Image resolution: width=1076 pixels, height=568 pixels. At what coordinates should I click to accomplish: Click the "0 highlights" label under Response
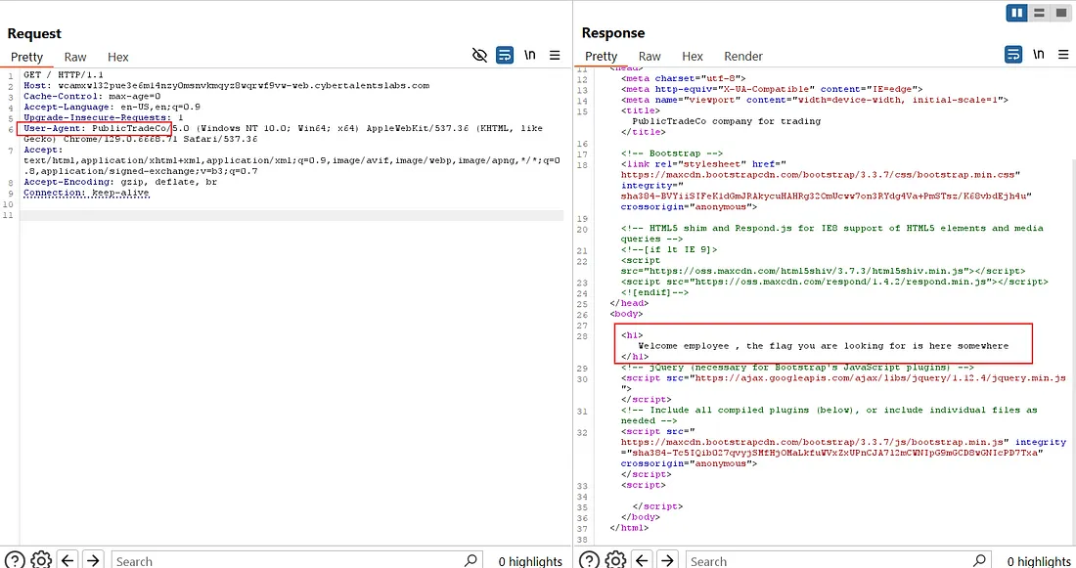pos(1039,561)
